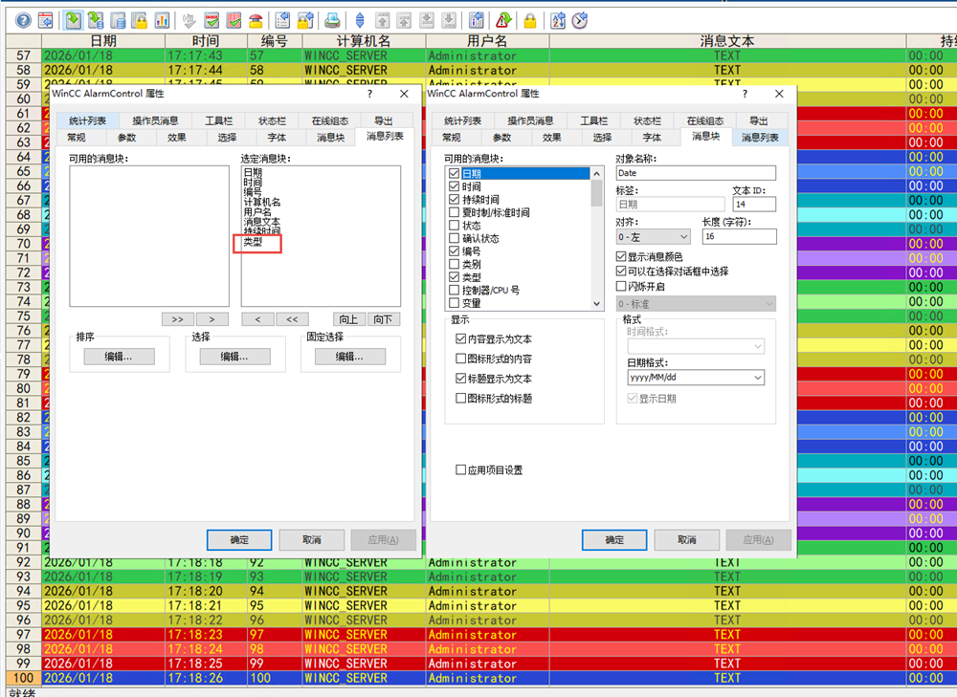Switch to 字体 tab in the right dialog
Viewport: 957px width, 697px height.
pyautogui.click(x=651, y=138)
